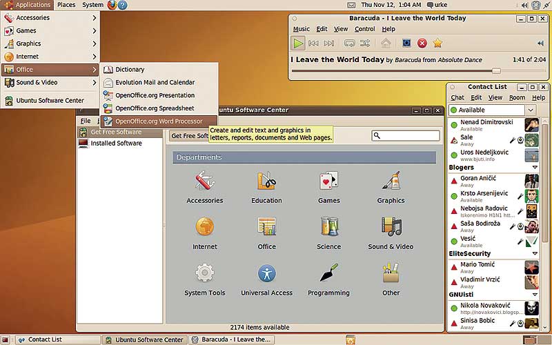Skip to next track in music player
This screenshot has height=345, width=552.
click(329, 43)
